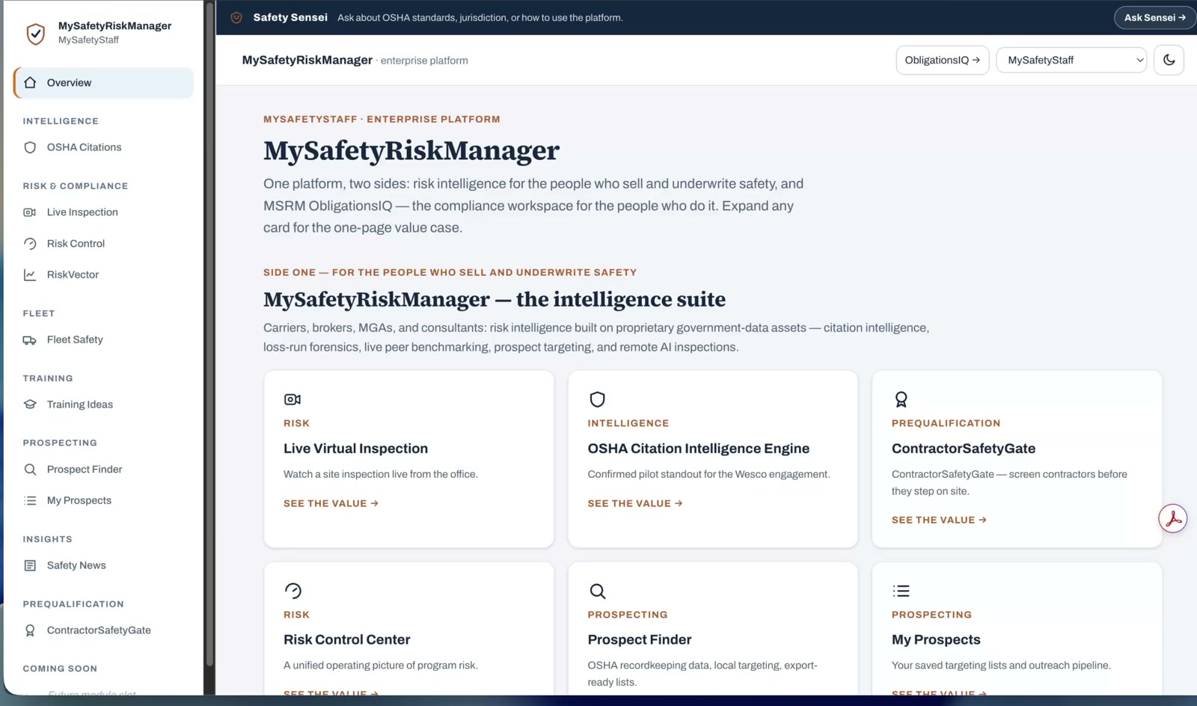The width and height of the screenshot is (1197, 706).
Task: Click the Fleet Safety truck icon
Action: coord(30,340)
